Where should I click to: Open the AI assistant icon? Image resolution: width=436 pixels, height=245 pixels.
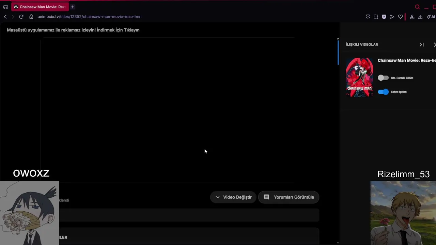[431, 17]
